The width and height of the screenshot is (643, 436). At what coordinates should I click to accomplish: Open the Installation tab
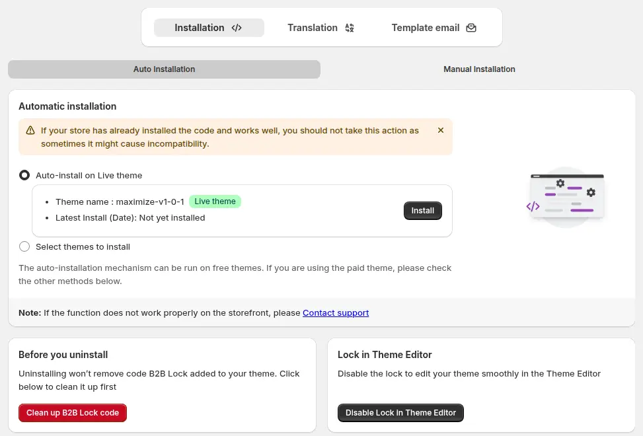[209, 28]
